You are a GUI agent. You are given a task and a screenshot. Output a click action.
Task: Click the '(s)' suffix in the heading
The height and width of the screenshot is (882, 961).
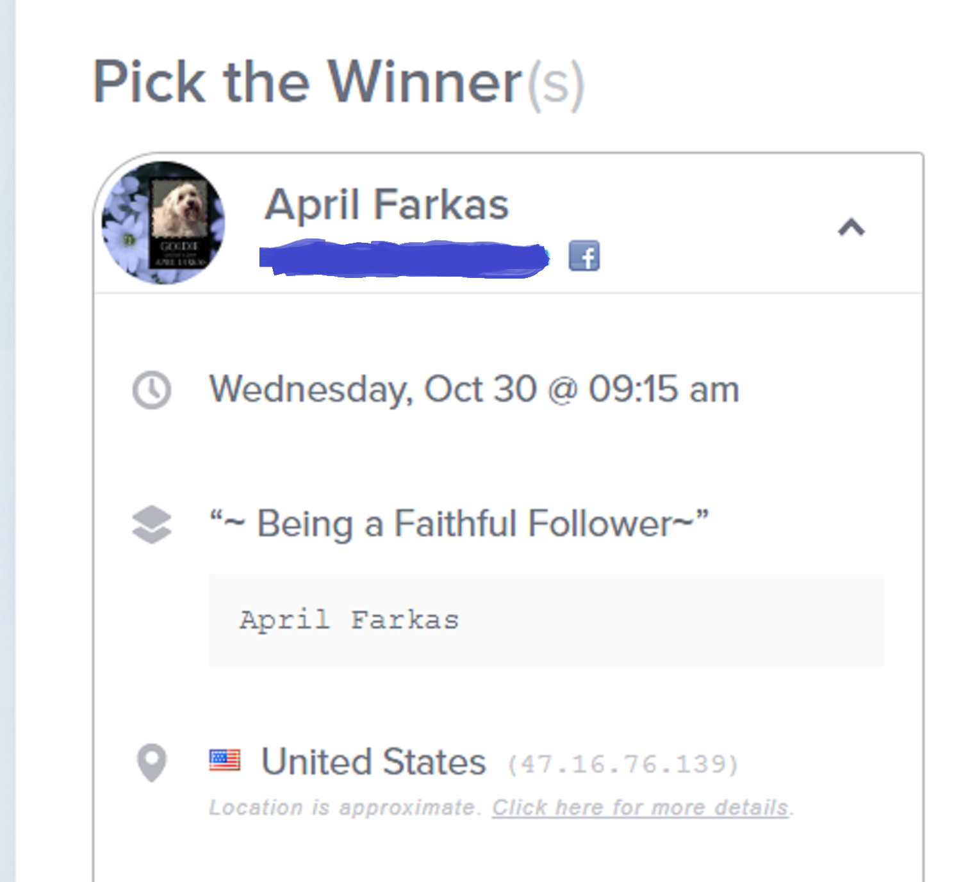[x=555, y=85]
